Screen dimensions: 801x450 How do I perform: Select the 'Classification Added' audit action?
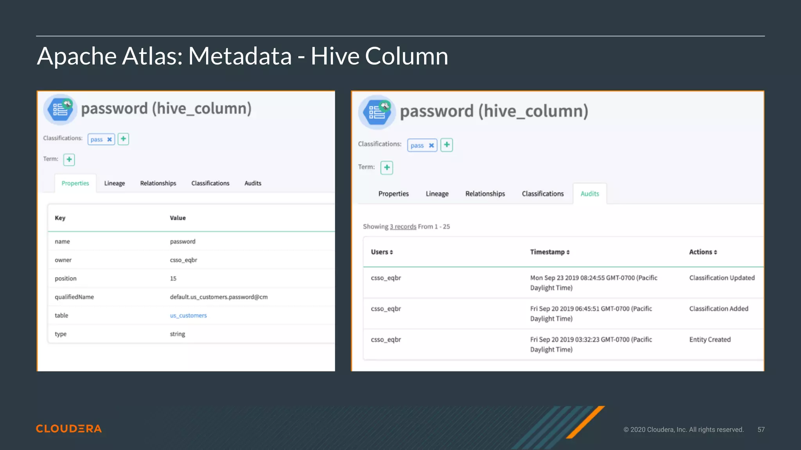point(718,309)
